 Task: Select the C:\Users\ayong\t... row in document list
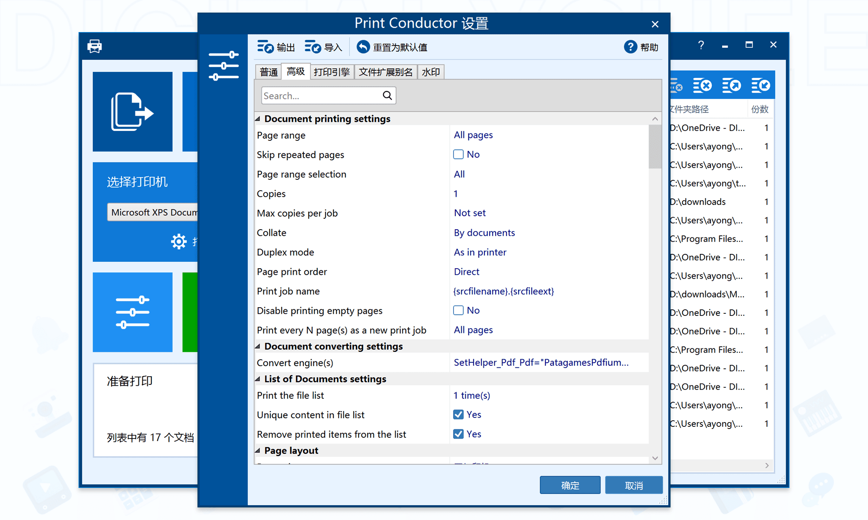click(722, 183)
